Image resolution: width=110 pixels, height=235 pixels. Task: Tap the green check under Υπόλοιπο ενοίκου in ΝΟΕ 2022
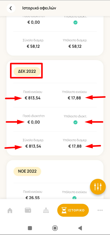coord(74,198)
